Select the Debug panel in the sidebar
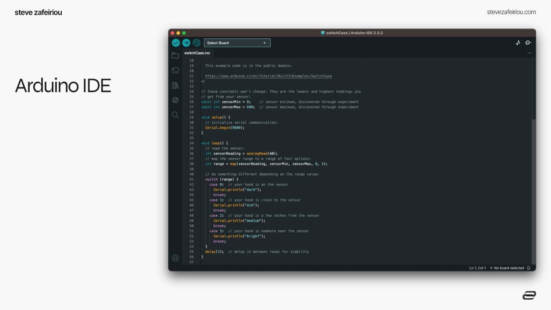The width and height of the screenshot is (551, 310). coord(176,100)
